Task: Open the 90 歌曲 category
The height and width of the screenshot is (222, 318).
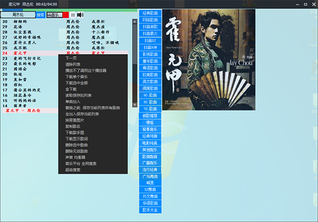Action: [150, 95]
